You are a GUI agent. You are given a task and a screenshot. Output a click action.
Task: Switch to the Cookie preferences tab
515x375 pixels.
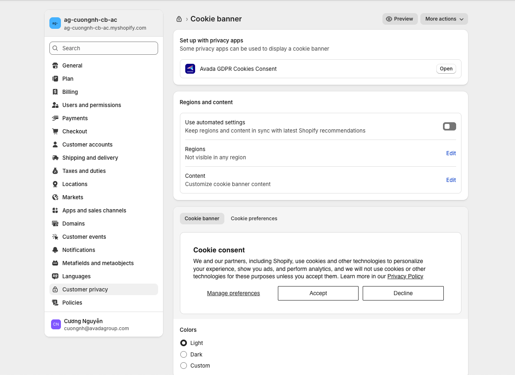point(254,219)
